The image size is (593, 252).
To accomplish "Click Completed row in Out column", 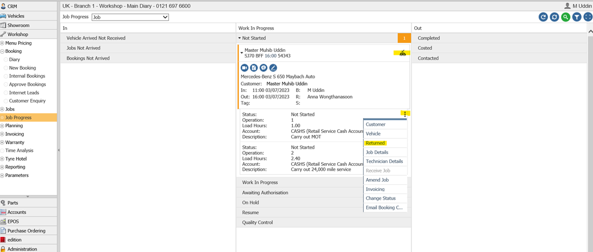I will (499, 38).
